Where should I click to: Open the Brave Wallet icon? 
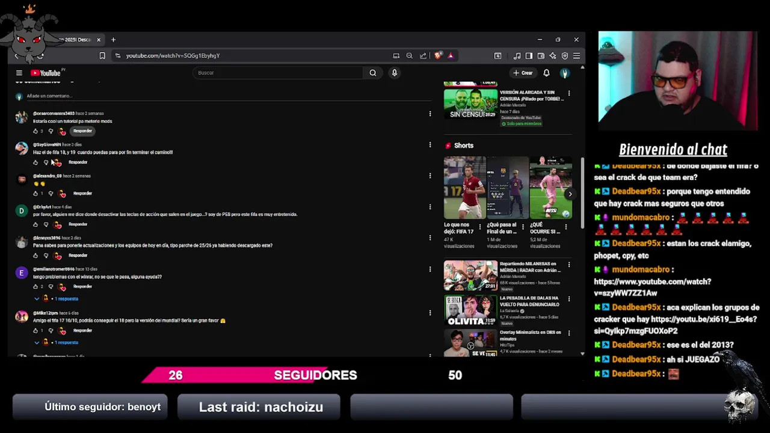[x=541, y=55]
